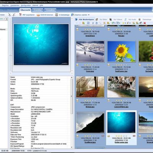
Task: Open the Snow.jpg file name link
Action: coord(90,71)
